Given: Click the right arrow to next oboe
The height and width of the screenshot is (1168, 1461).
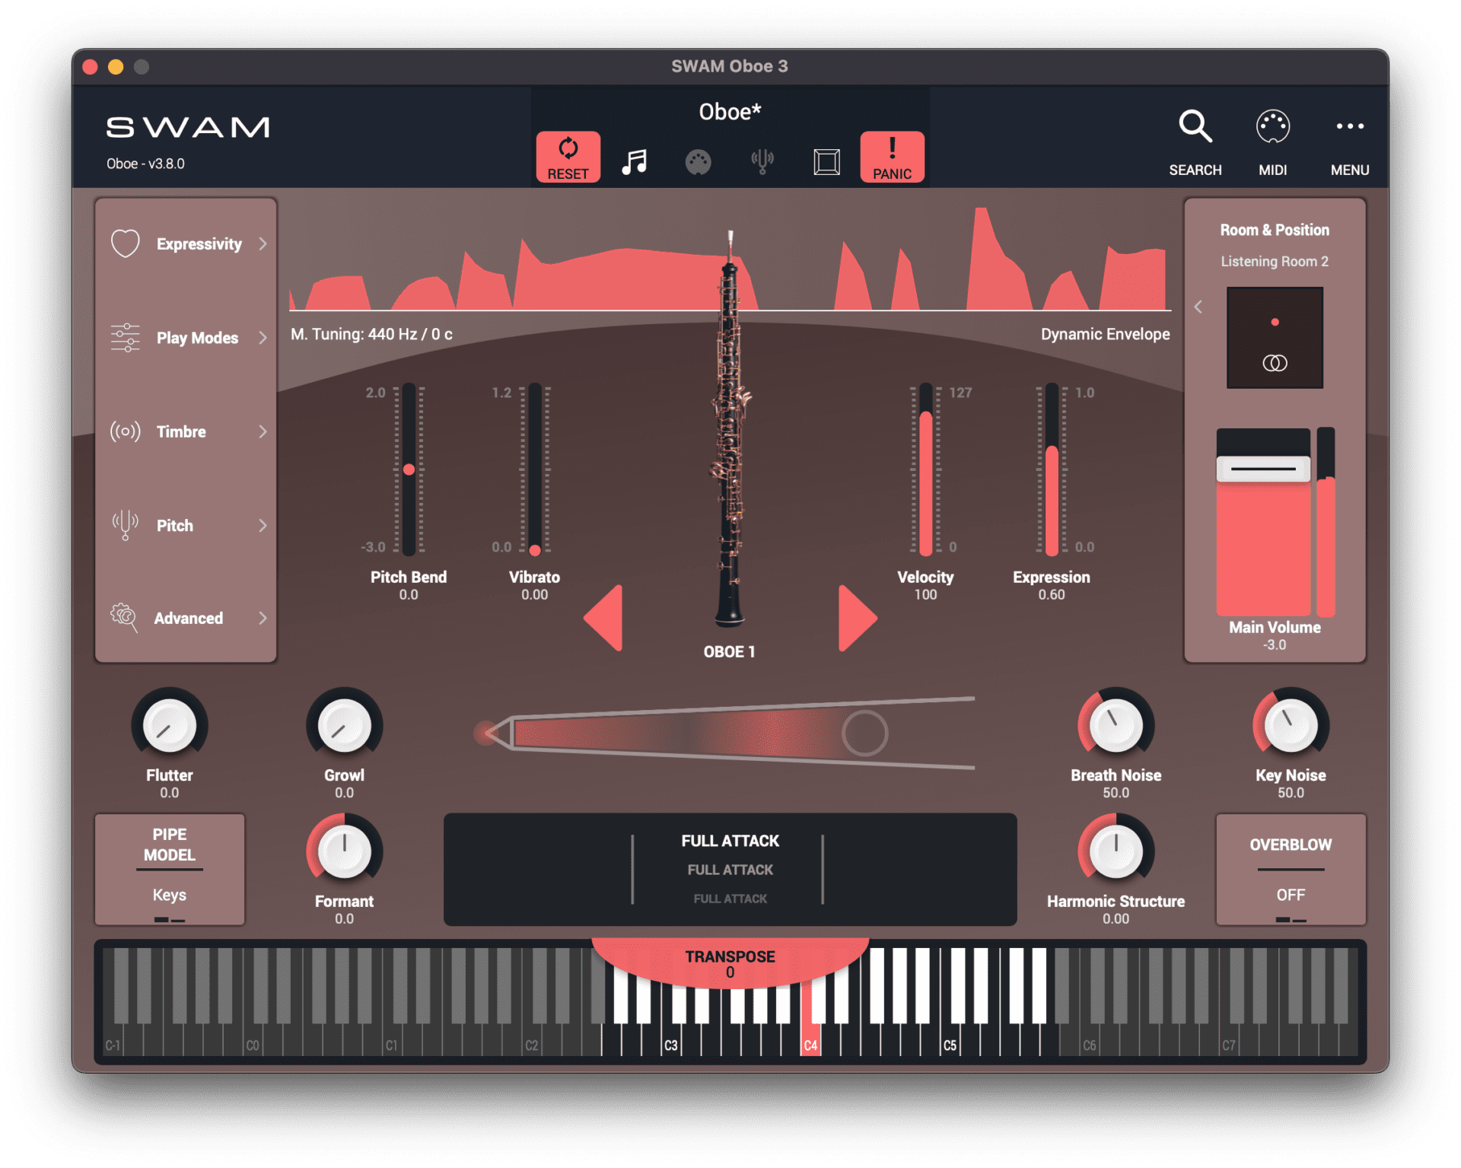Looking at the screenshot, I should (857, 618).
